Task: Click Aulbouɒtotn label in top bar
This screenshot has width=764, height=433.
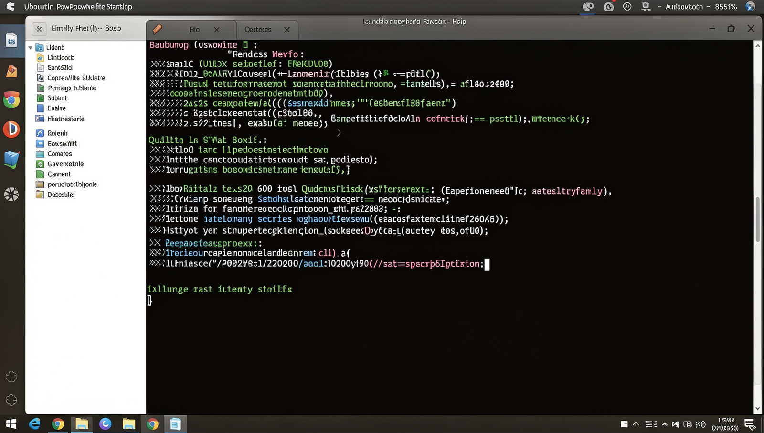Action: point(684,7)
